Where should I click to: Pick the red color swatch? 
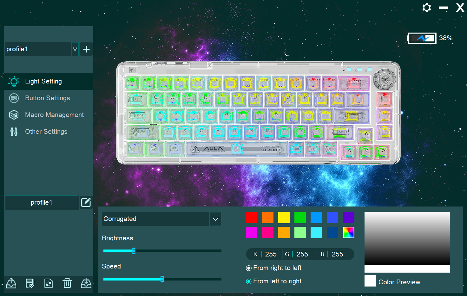tap(252, 218)
